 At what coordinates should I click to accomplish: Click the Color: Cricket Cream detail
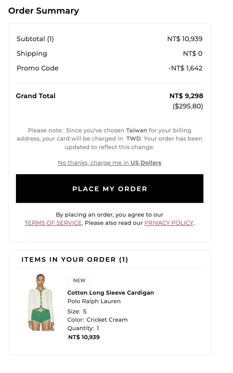pyautogui.click(x=97, y=320)
